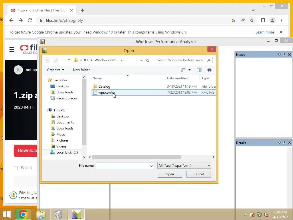Click the Open button
The width and height of the screenshot is (293, 220).
tap(170, 174)
